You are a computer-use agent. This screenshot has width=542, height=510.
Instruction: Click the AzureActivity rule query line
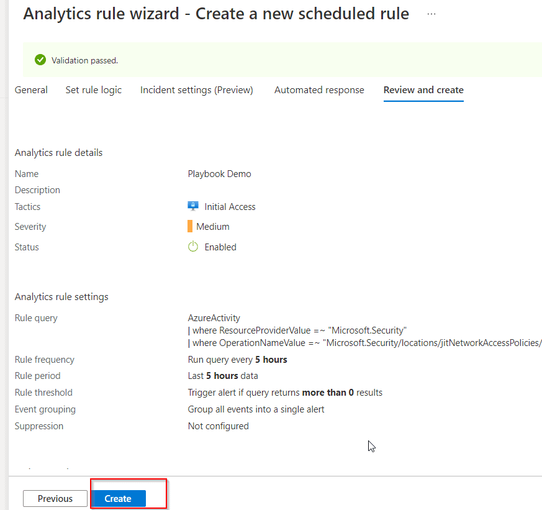click(214, 318)
